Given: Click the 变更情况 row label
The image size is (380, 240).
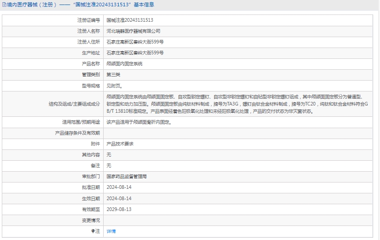Looking at the screenshot, I should 90,220.
